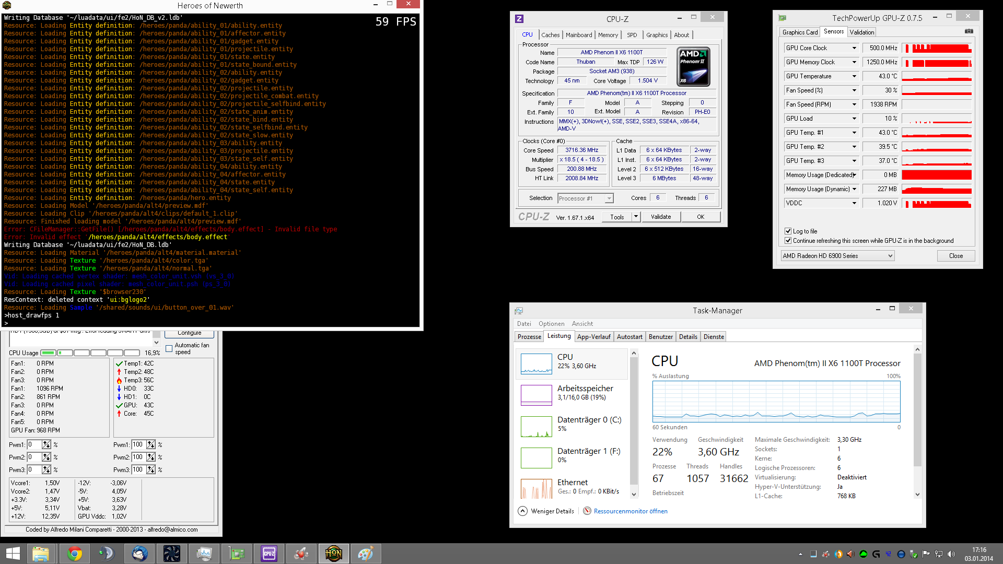1003x564 pixels.
Task: Toggle the Log to file checkbox
Action: point(788,231)
